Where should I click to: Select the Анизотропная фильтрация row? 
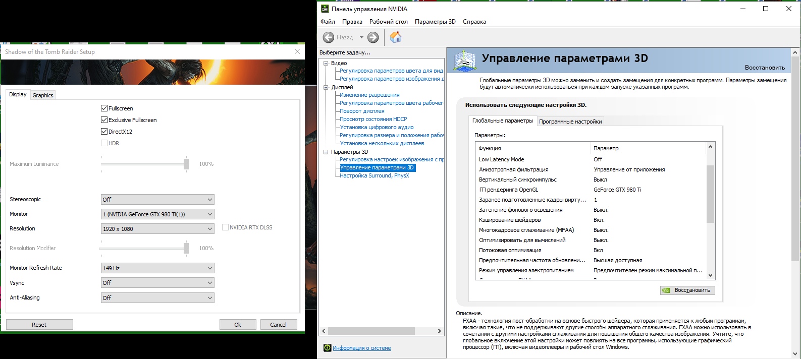coord(591,169)
